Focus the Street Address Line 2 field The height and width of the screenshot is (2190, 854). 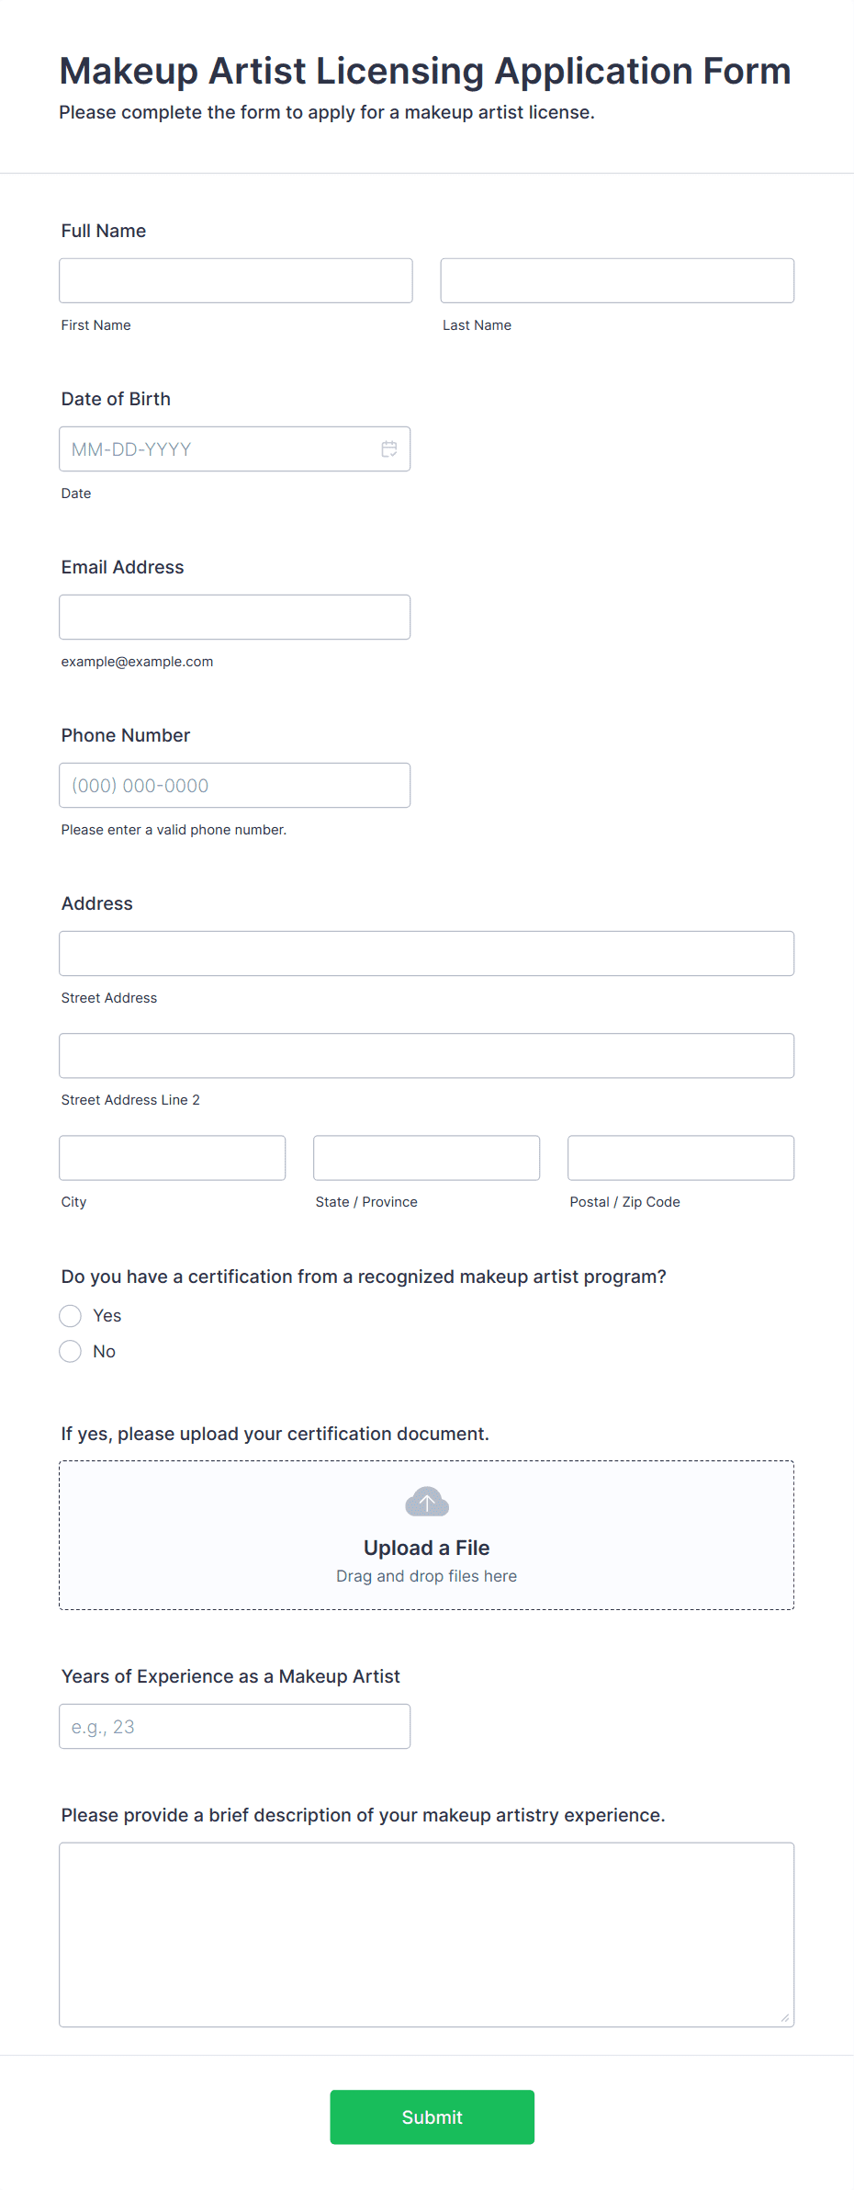[427, 1055]
